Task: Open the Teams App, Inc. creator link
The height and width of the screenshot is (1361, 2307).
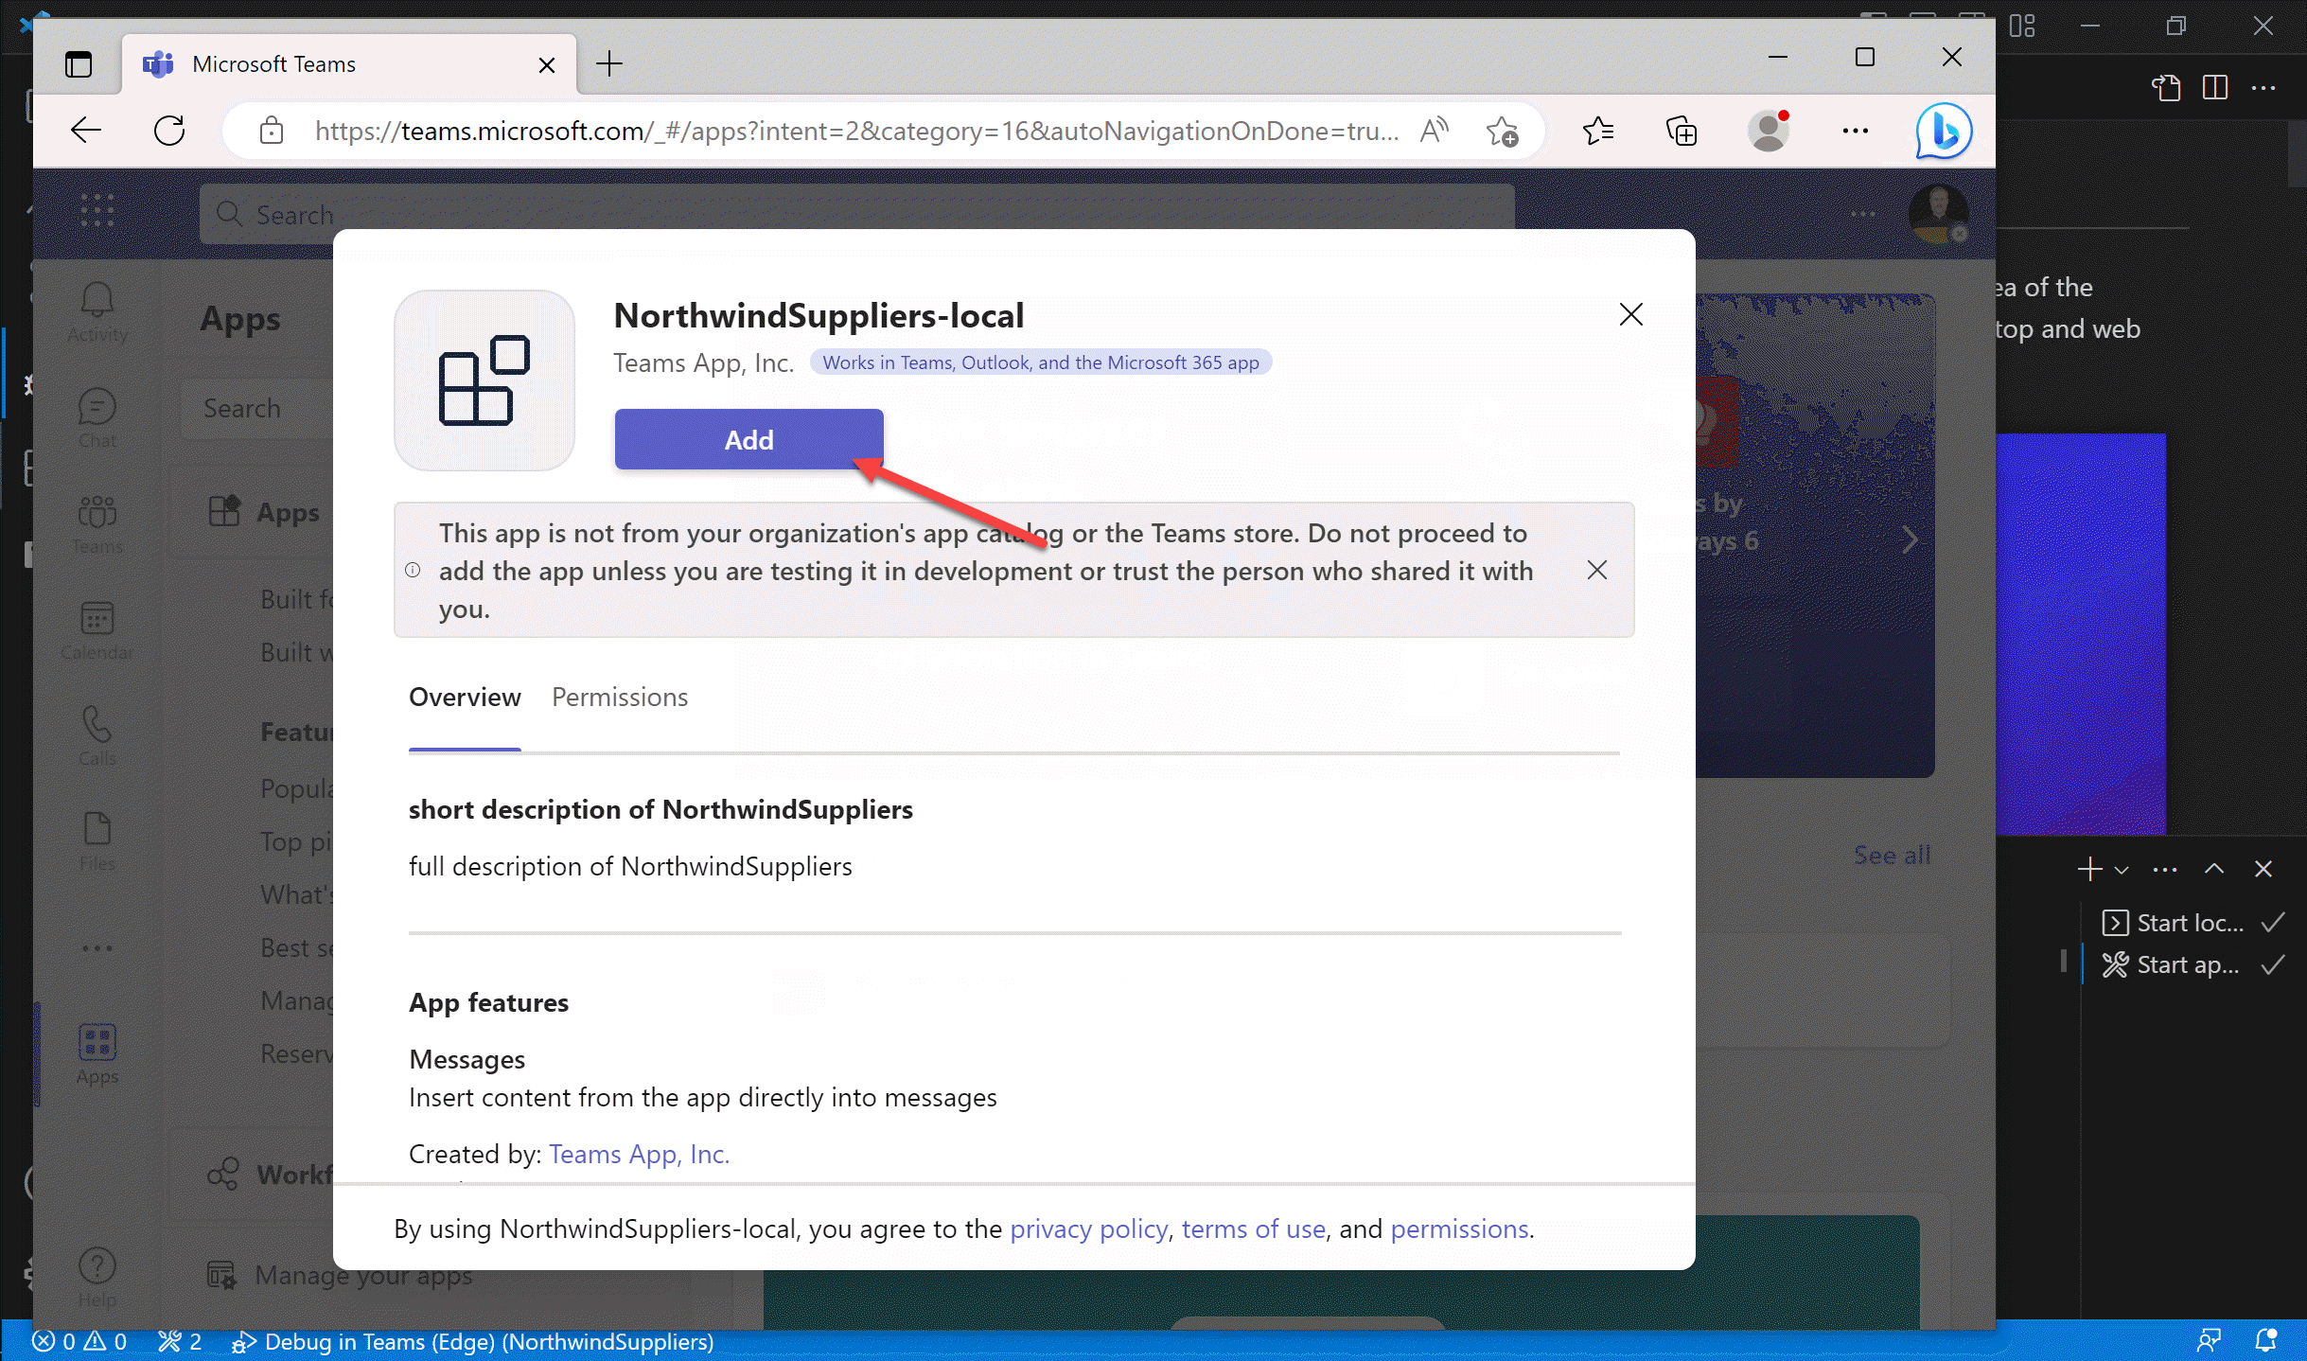Action: 639,1154
